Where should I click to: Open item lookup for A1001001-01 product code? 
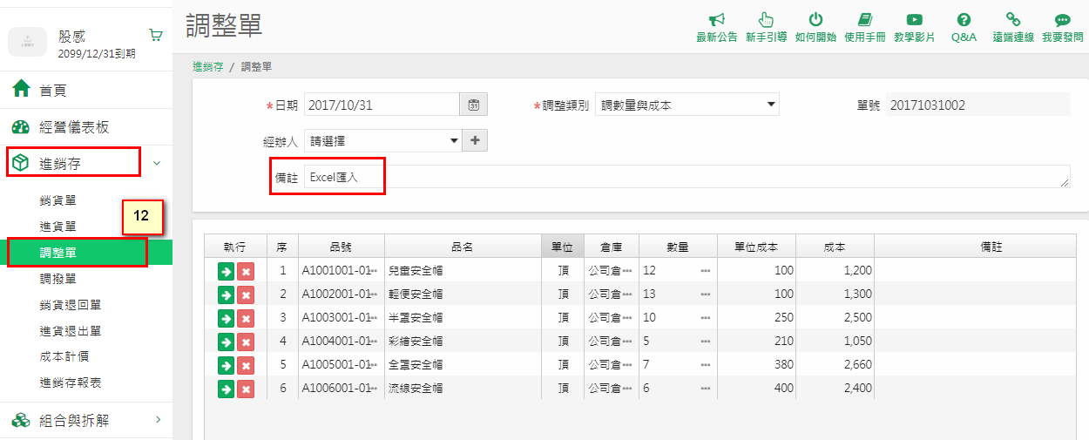point(375,271)
